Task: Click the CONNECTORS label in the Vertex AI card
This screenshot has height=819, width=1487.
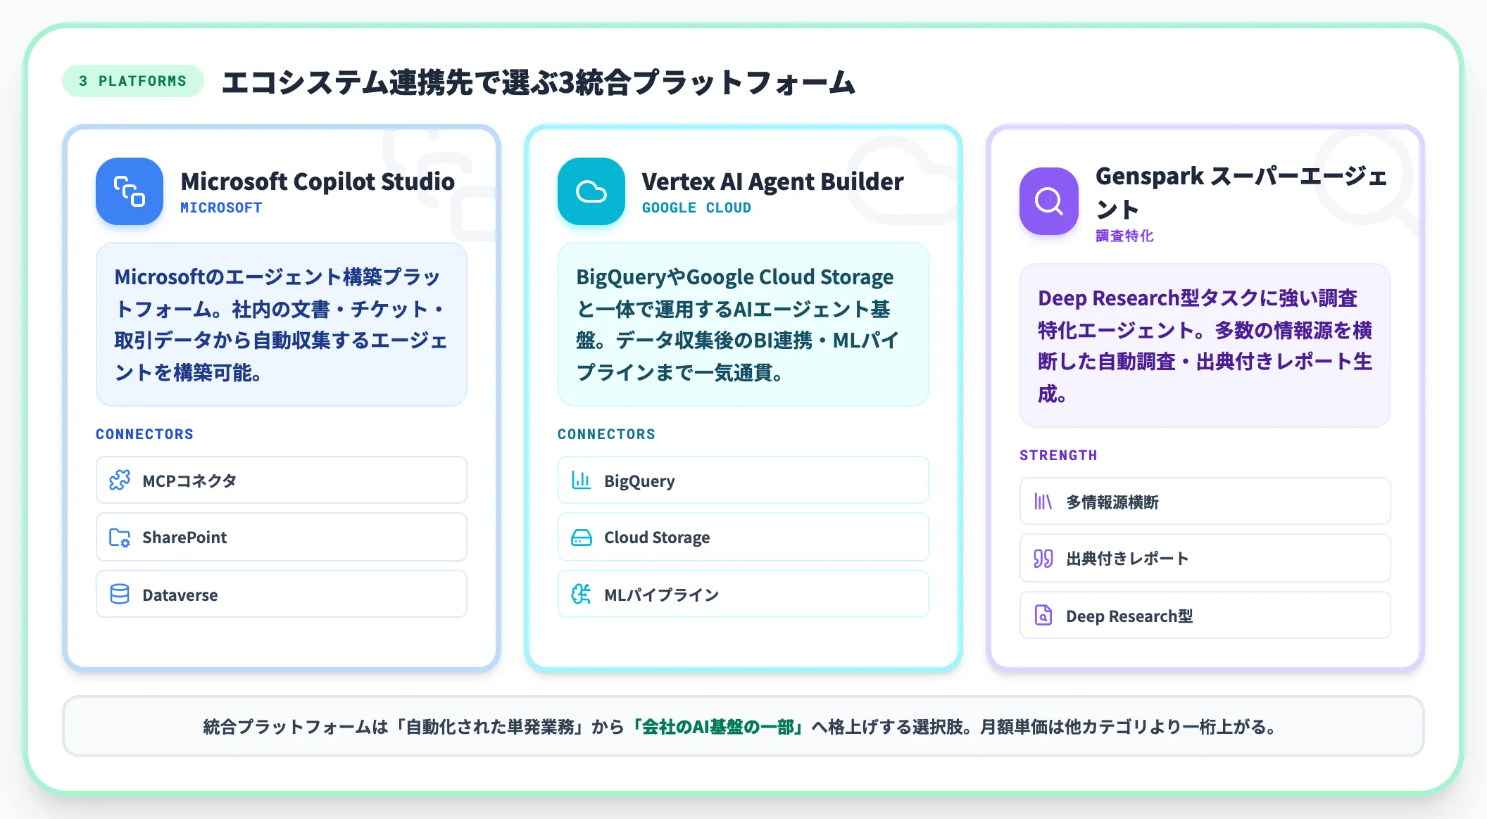Action: 606,434
